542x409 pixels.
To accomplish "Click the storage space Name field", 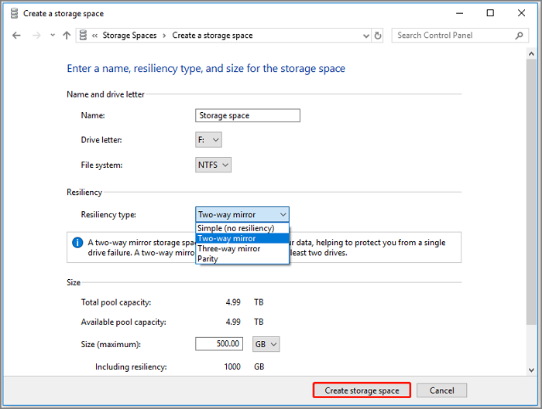I will tap(248, 115).
